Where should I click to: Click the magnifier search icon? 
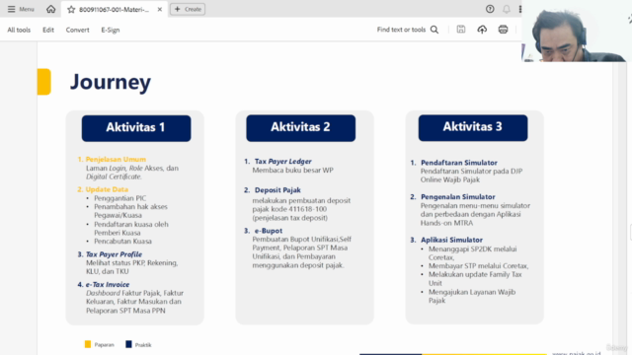[434, 30]
